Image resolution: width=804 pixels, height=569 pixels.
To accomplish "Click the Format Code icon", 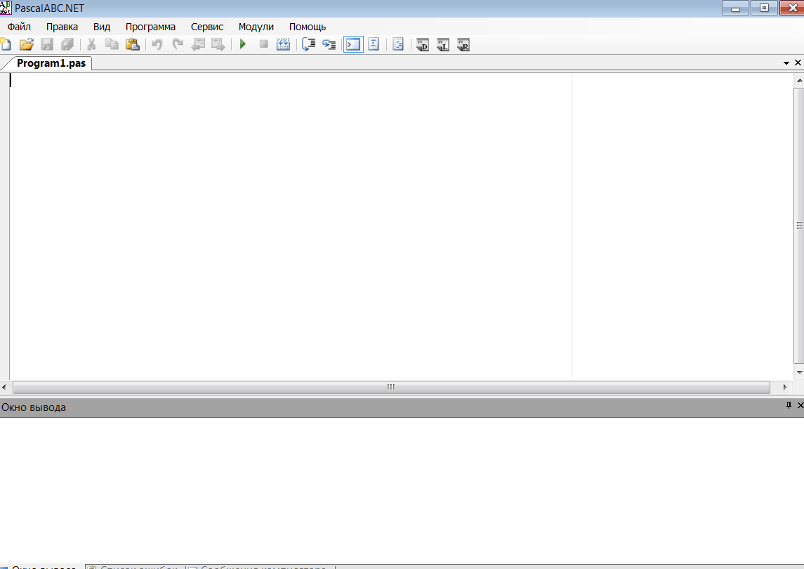I will click(398, 45).
